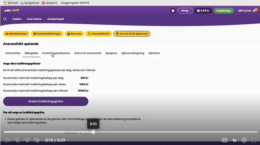The width and height of the screenshot is (260, 145).
Task: Change 1x playback speed
Action: 234,140
